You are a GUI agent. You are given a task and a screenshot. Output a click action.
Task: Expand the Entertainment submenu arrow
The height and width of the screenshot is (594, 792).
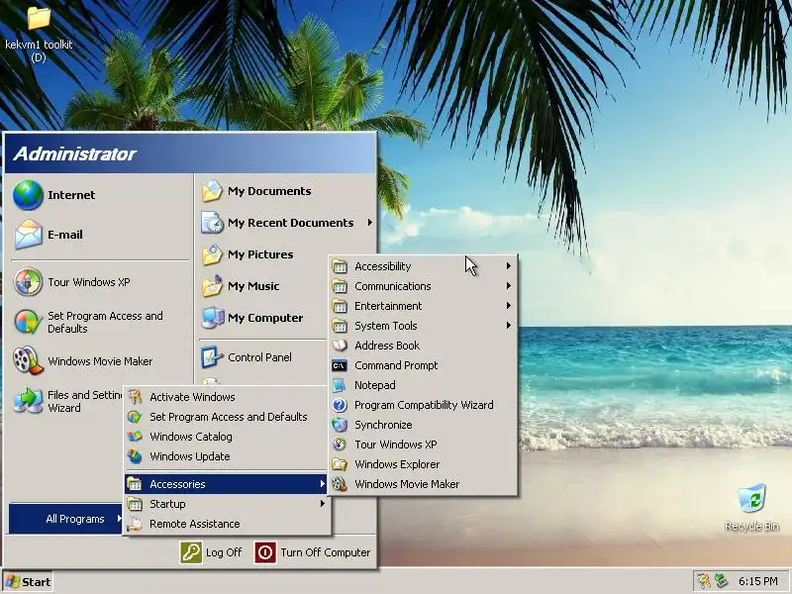509,306
